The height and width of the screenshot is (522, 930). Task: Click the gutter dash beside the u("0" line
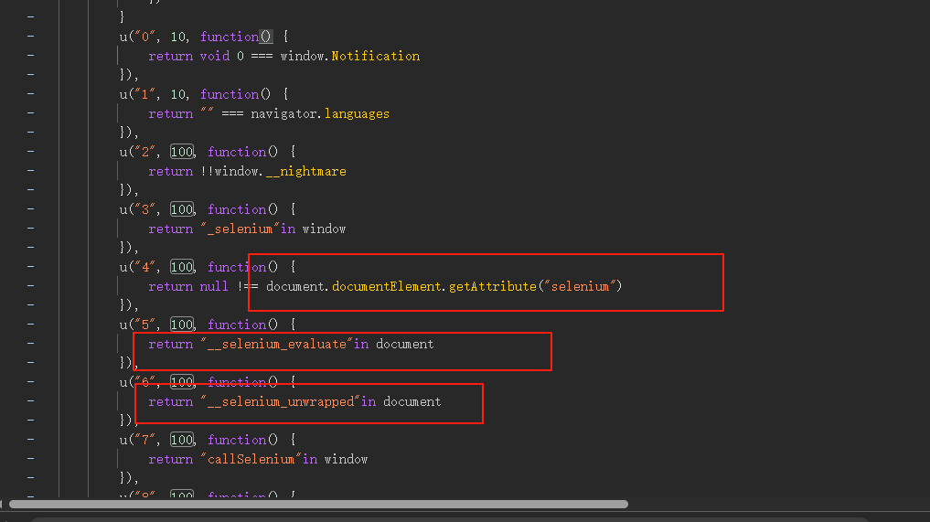pyautogui.click(x=31, y=37)
